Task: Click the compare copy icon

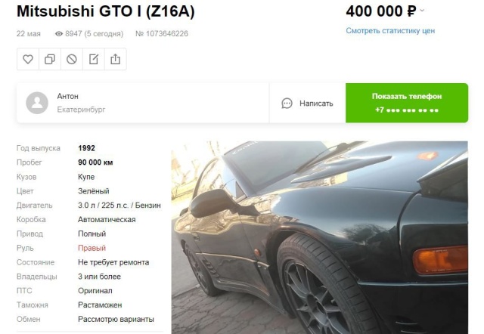Action: coord(50,59)
